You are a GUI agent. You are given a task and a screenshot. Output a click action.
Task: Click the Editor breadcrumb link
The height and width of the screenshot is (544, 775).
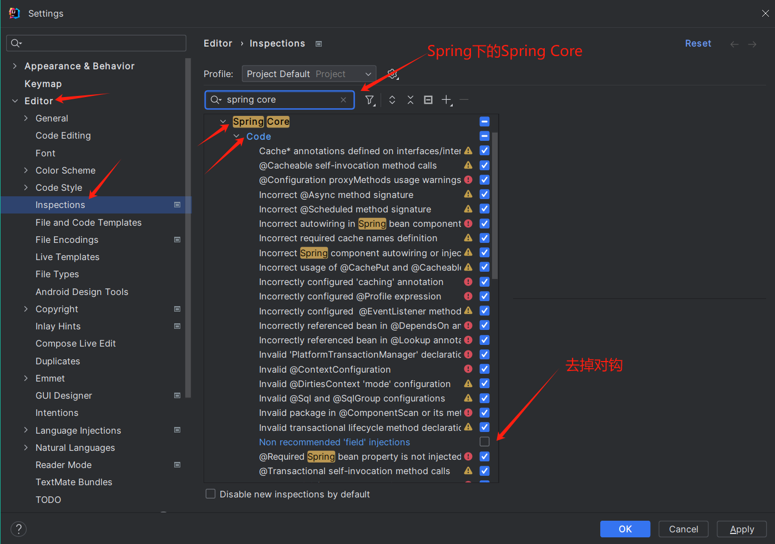218,43
